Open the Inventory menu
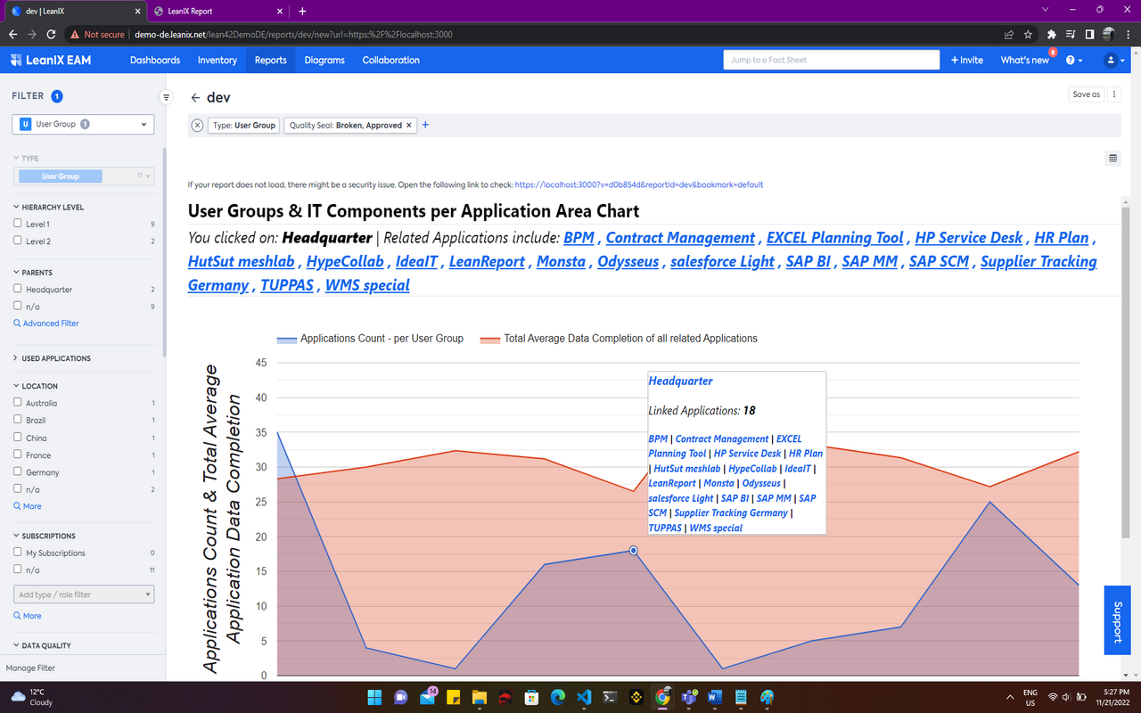The height and width of the screenshot is (713, 1141). click(218, 60)
